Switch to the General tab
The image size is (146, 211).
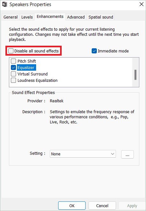(x=11, y=17)
